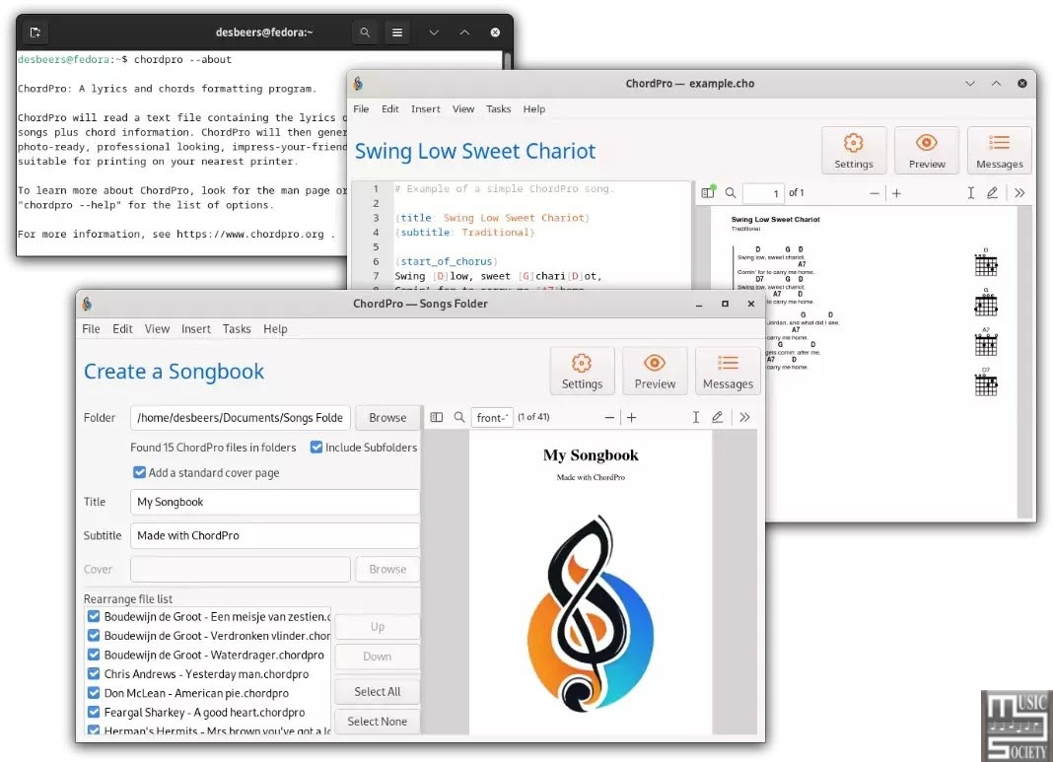Uncheck Een meisje van zestien file
1053x762 pixels.
94,616
